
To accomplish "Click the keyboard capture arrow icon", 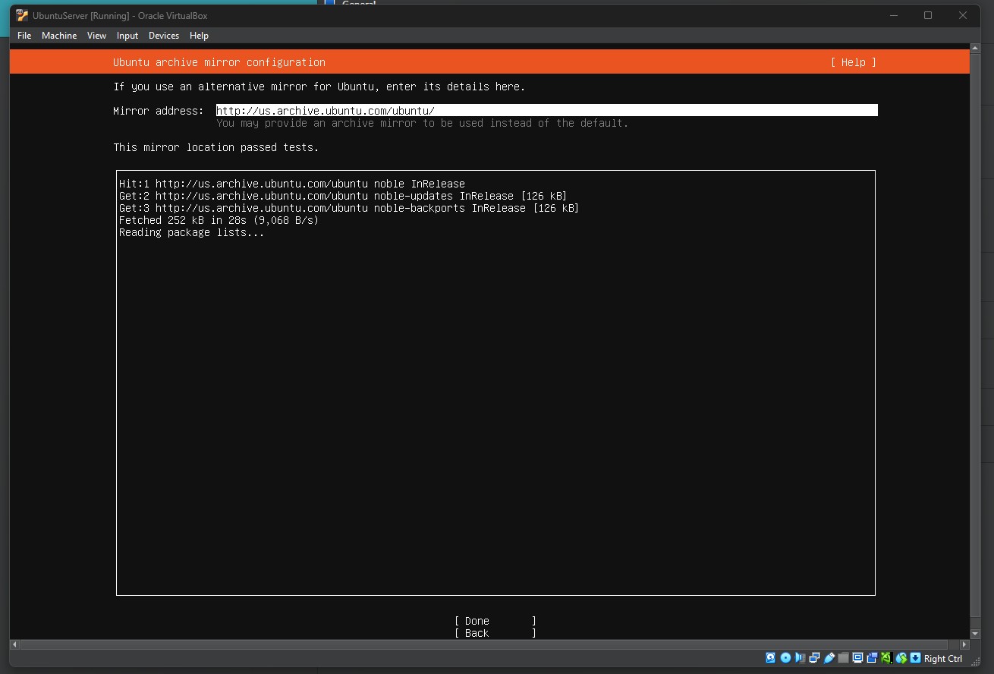I will [916, 658].
